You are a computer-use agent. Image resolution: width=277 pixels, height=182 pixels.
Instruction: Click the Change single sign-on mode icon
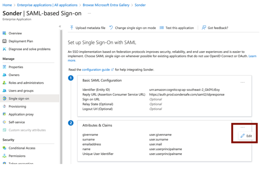tap(111, 28)
